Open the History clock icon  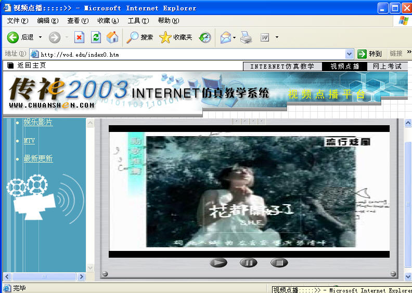point(205,37)
